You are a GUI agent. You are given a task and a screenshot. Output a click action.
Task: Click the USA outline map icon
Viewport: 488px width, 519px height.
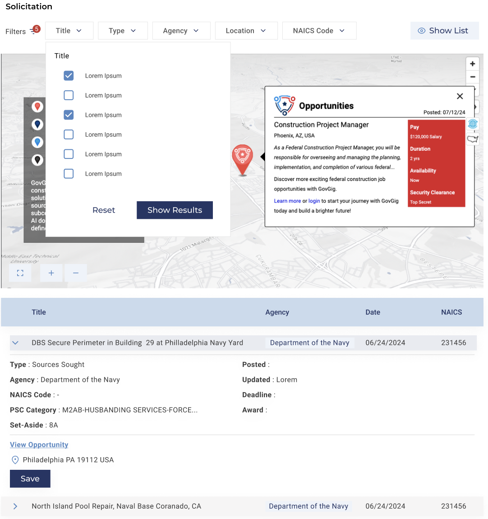coord(472,139)
